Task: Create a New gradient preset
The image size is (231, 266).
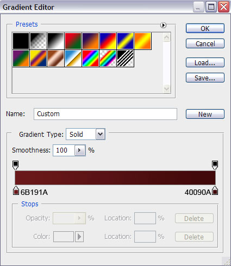Action: [x=205, y=114]
